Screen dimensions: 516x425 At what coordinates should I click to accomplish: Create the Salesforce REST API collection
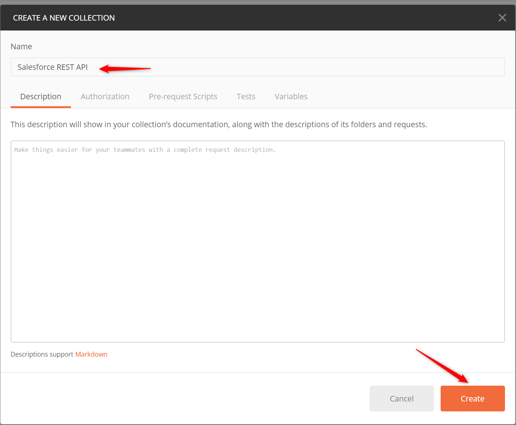point(473,399)
